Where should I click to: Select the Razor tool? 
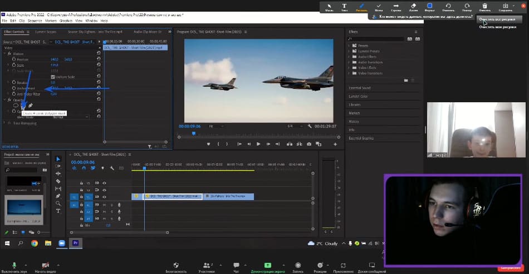[x=58, y=181]
